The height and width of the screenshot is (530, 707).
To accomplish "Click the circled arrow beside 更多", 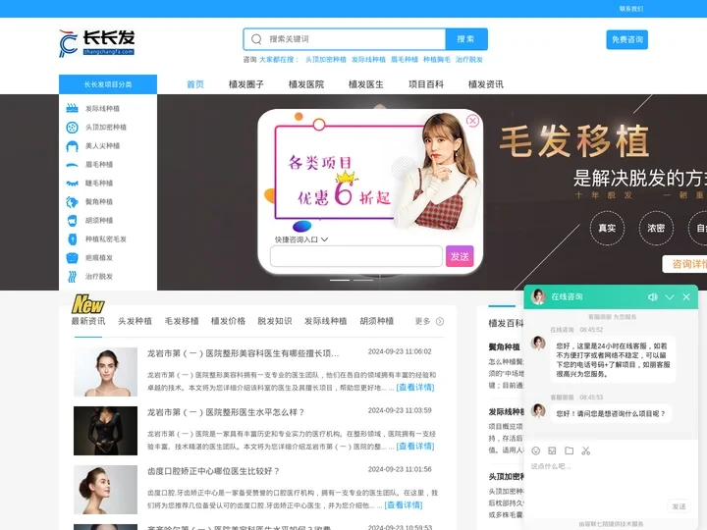I will point(440,321).
